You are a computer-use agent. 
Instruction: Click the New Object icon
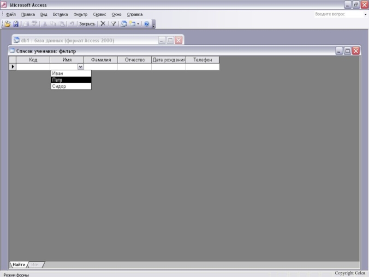pyautogui.click(x=132, y=24)
